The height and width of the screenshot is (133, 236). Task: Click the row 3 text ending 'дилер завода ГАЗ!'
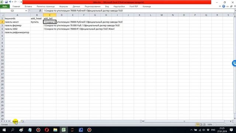click(82, 25)
